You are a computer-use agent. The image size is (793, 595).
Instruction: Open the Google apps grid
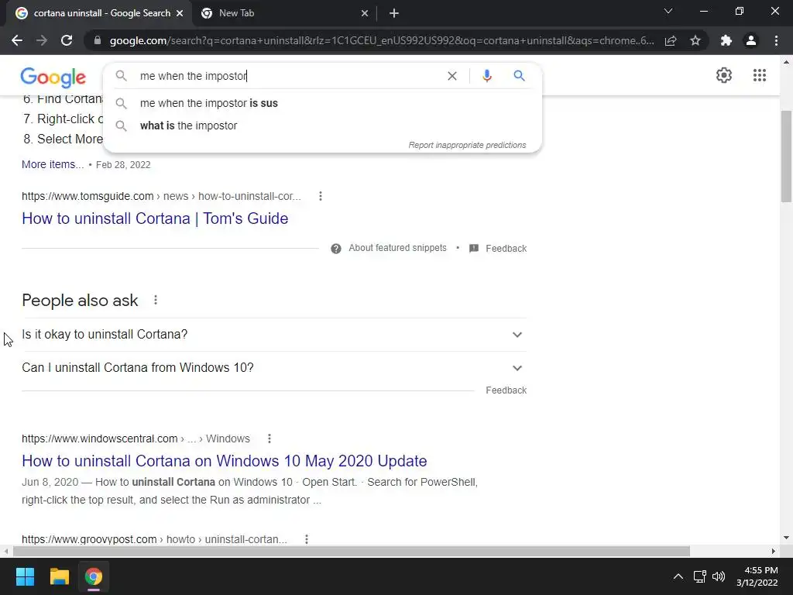[x=759, y=75]
